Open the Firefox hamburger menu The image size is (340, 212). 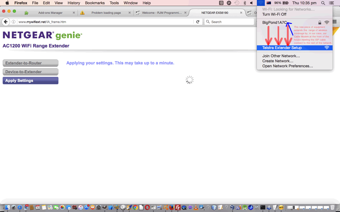pos(335,22)
